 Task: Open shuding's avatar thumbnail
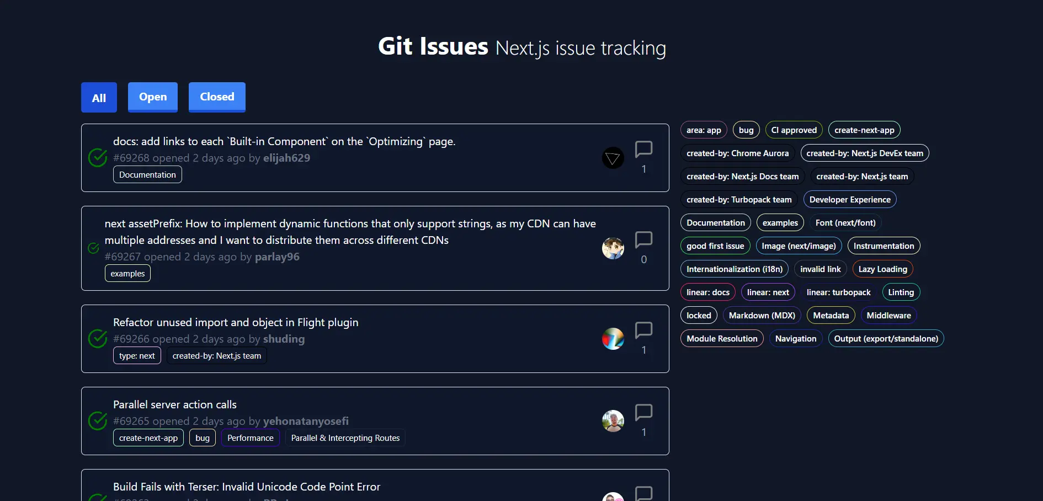click(613, 339)
